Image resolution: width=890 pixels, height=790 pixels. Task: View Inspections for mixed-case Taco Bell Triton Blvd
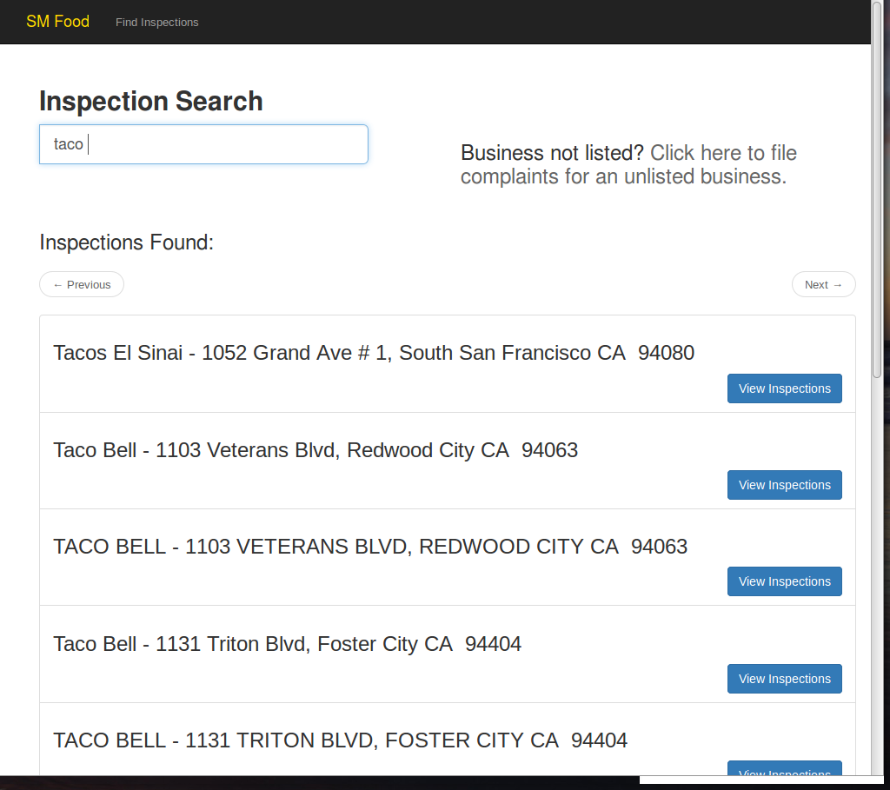click(784, 679)
